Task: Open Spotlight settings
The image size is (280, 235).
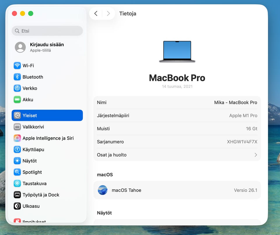Action: pyautogui.click(x=47, y=172)
